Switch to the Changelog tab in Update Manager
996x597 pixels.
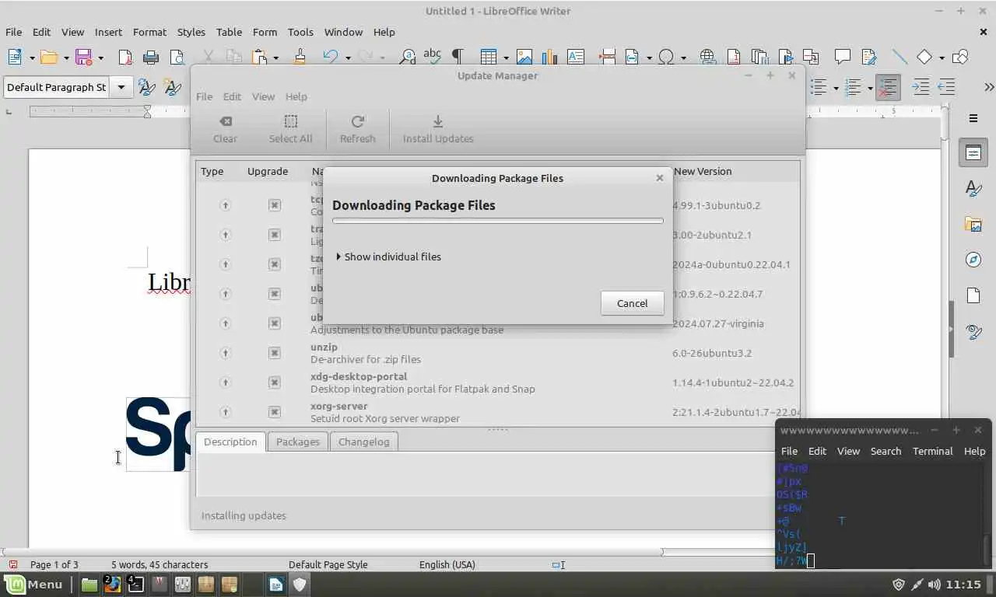[363, 442]
